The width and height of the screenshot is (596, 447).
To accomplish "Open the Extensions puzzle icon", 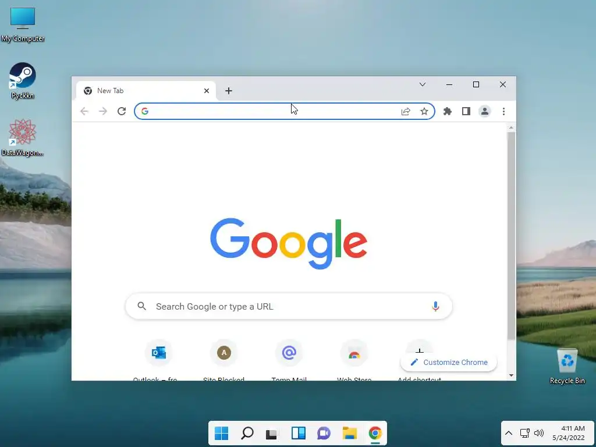I will point(448,111).
